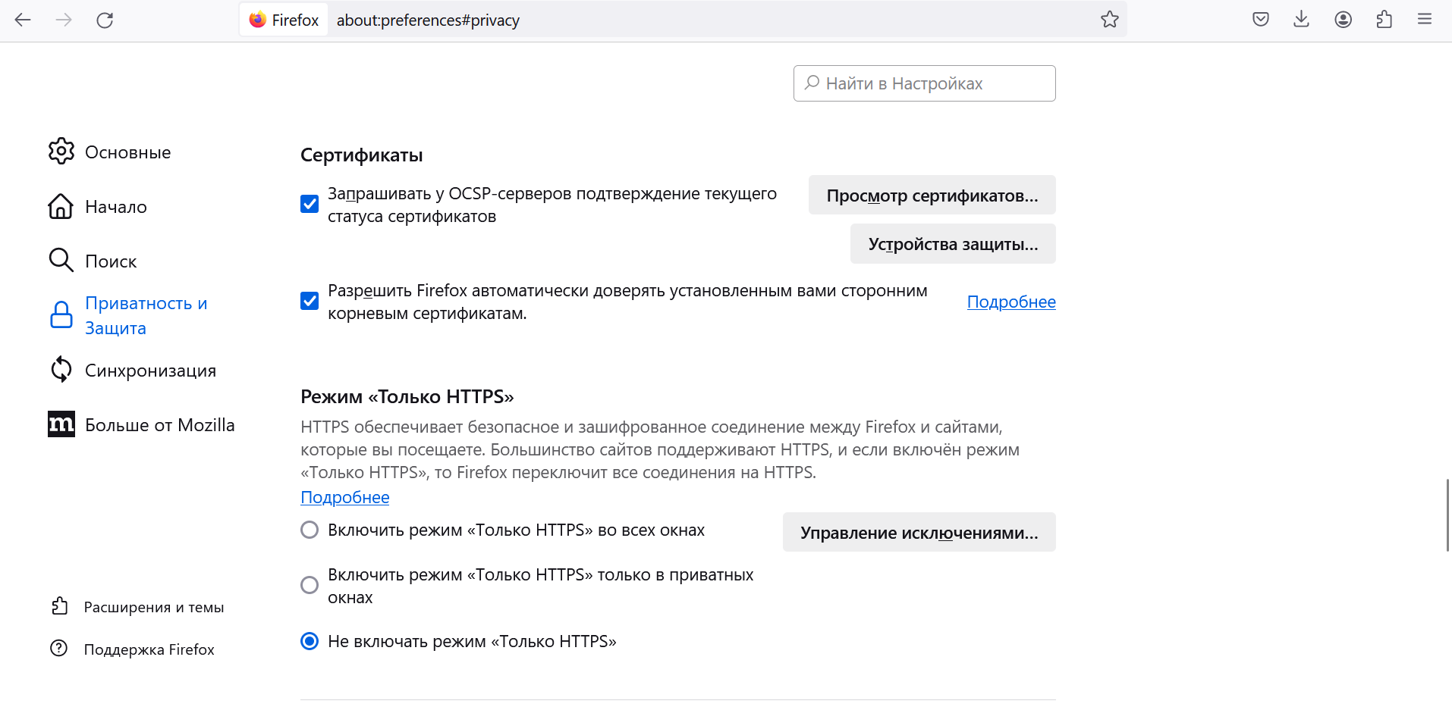Viewport: 1452px width, 707px height.
Task: Open the Основные settings section
Action: (x=127, y=152)
